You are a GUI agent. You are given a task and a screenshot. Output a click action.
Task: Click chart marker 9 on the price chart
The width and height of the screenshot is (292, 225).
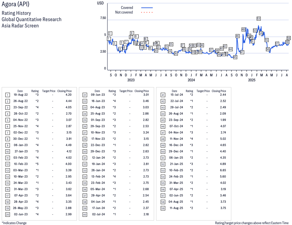(x=132, y=33)
